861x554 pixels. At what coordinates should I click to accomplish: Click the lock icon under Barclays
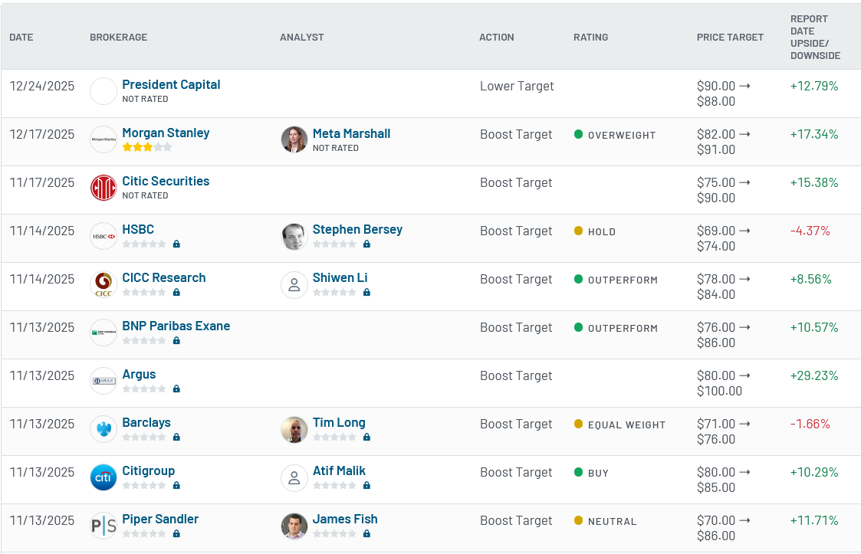pyautogui.click(x=176, y=437)
